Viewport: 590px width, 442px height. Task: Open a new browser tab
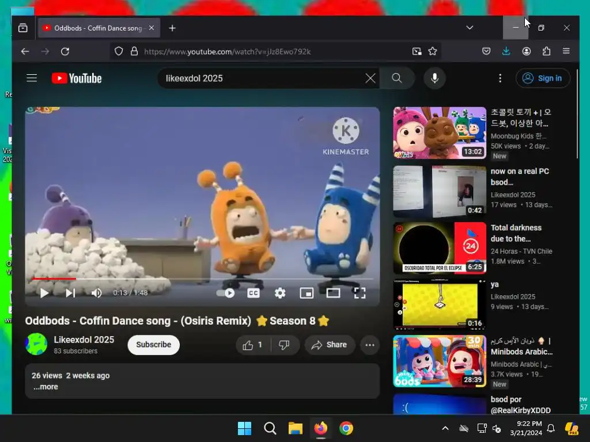click(172, 28)
